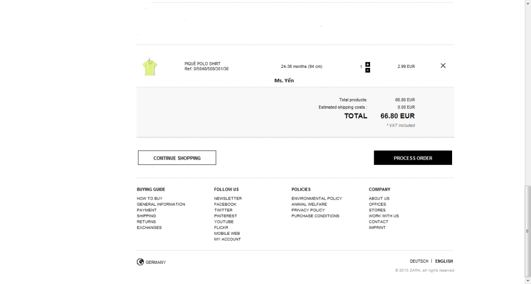Click the vertical page scrollbar thumb

tap(527, 231)
